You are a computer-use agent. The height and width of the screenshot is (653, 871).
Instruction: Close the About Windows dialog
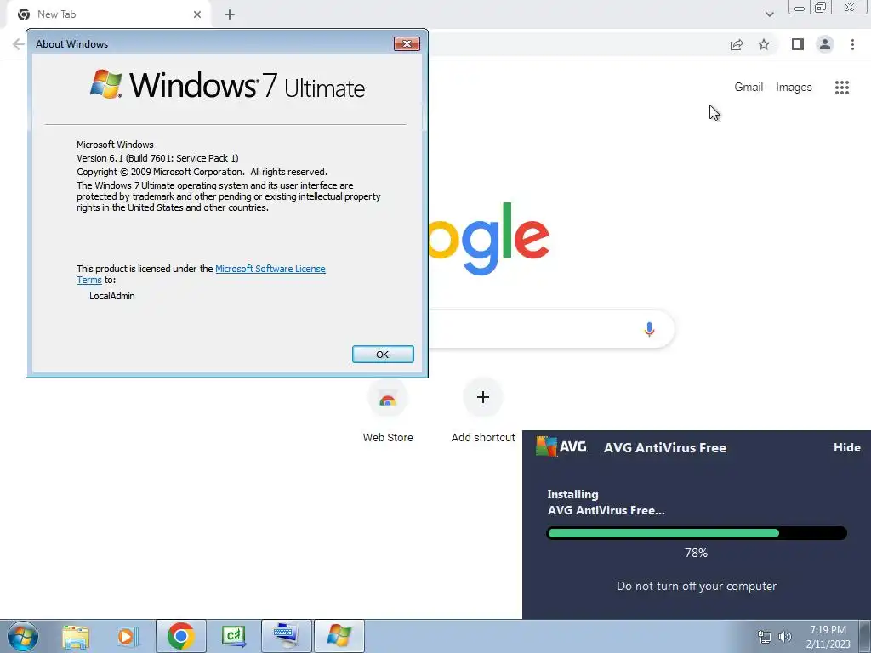tap(407, 44)
